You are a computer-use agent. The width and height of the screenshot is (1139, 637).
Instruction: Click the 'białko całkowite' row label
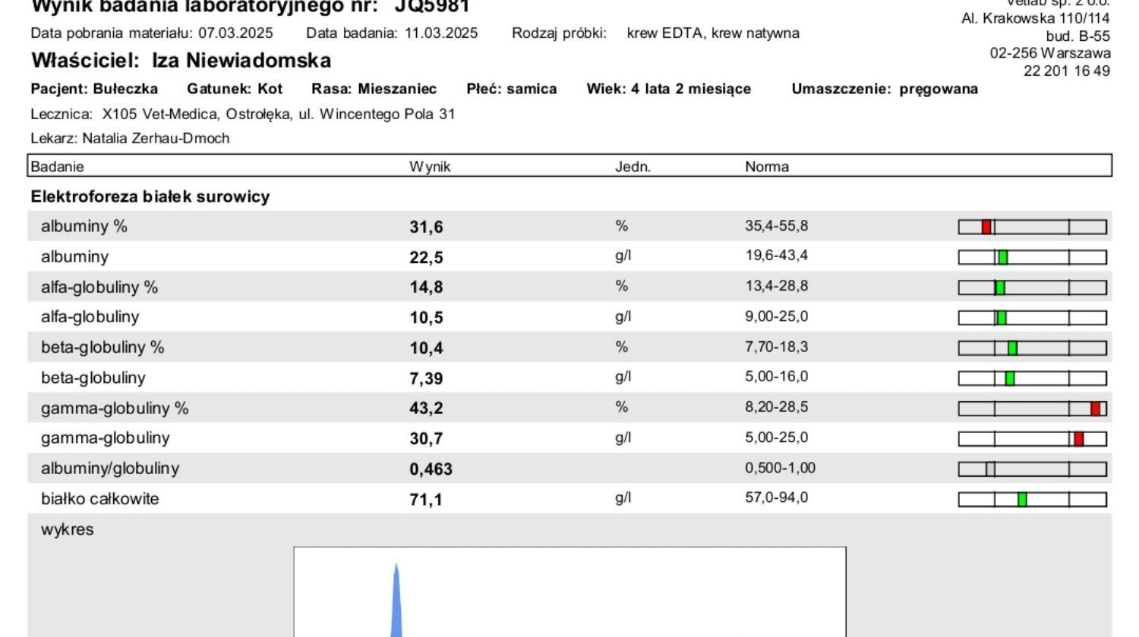click(x=100, y=499)
